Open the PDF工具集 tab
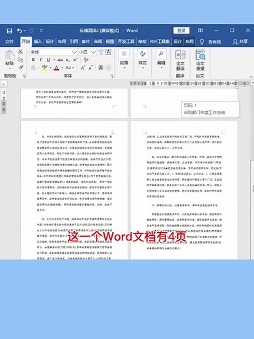 point(160,42)
